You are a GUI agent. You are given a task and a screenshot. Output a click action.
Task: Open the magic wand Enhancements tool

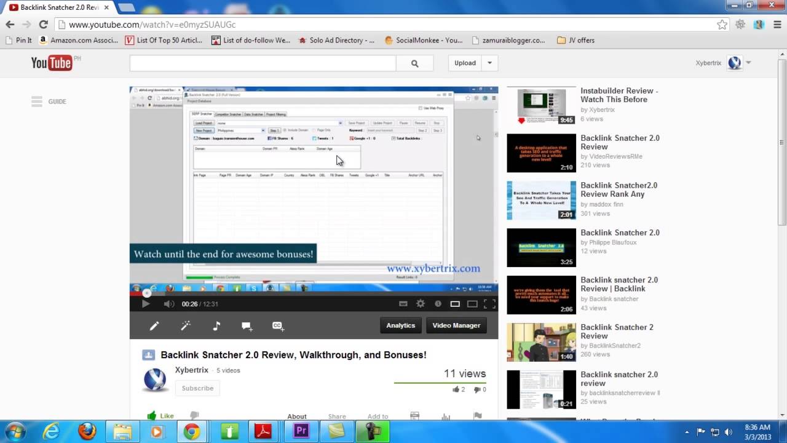[x=185, y=325]
